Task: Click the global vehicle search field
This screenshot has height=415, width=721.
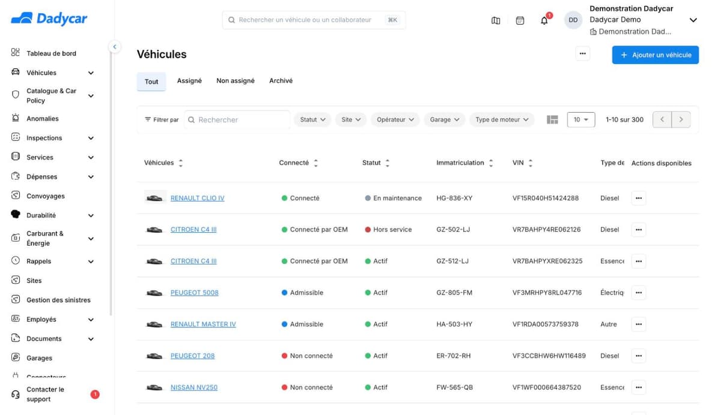Action: (314, 20)
